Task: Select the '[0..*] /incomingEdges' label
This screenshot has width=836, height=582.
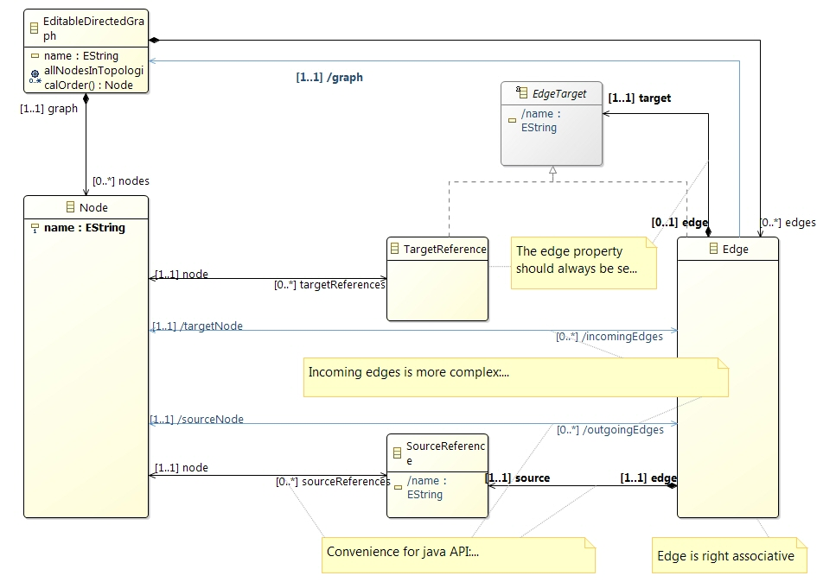Action: point(609,337)
